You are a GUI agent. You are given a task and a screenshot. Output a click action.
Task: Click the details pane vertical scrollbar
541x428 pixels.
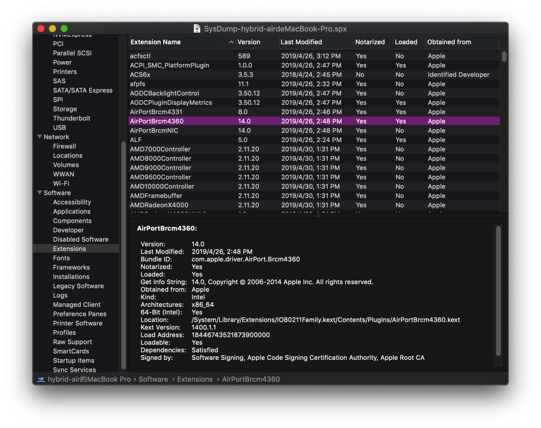pos(498,291)
